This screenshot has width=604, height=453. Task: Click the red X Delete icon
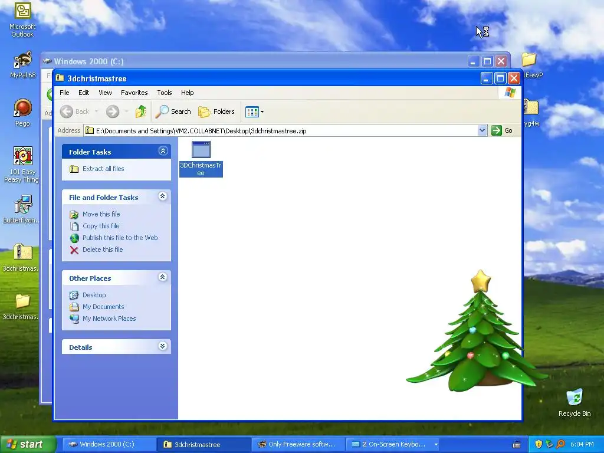pyautogui.click(x=74, y=250)
